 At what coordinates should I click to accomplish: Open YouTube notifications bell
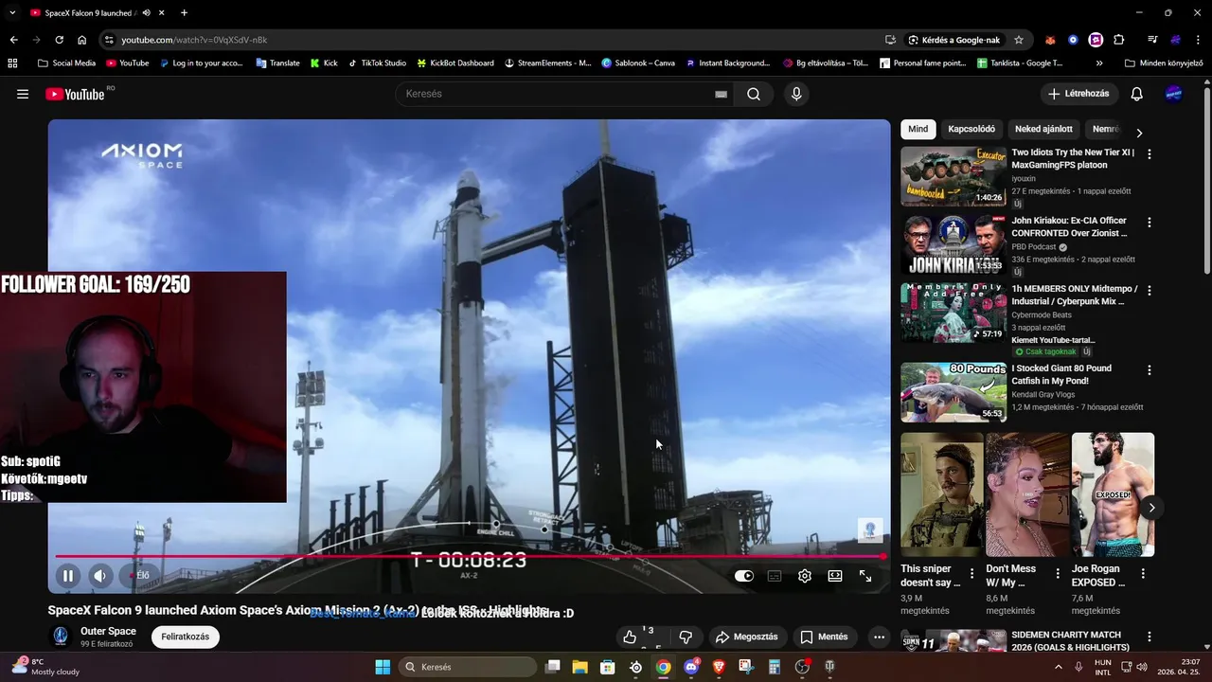1137,94
